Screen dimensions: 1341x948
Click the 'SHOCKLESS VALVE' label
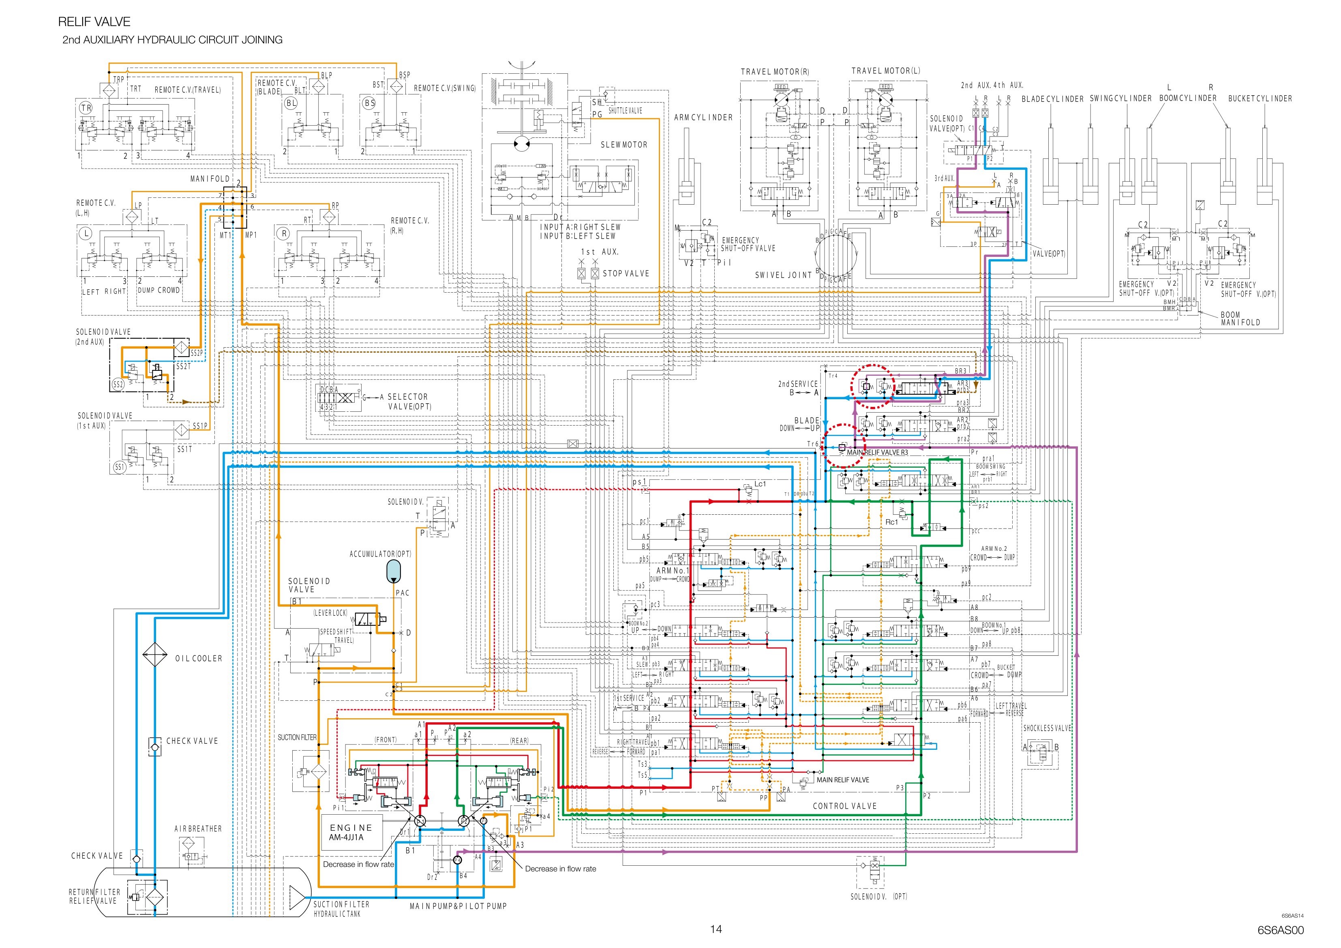1047,728
